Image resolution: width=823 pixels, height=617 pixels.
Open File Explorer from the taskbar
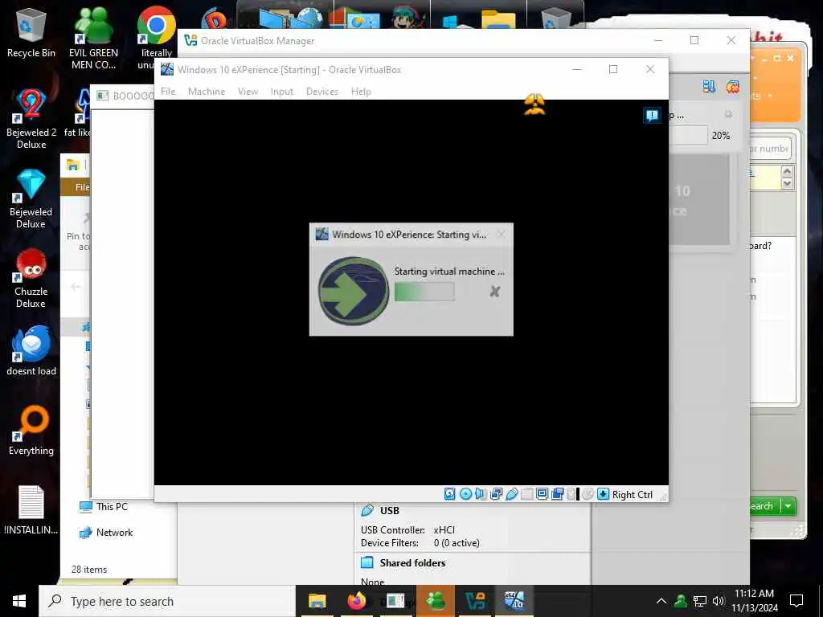coord(317,601)
